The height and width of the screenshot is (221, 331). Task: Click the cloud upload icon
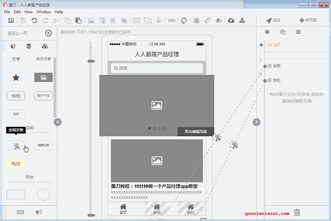tap(231, 20)
